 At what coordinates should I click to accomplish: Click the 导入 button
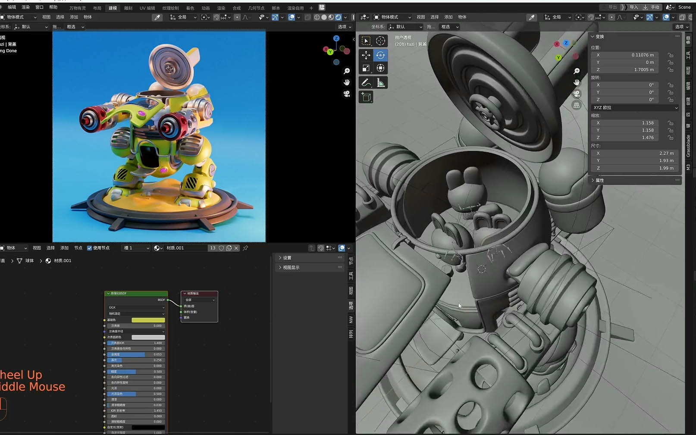(x=630, y=7)
